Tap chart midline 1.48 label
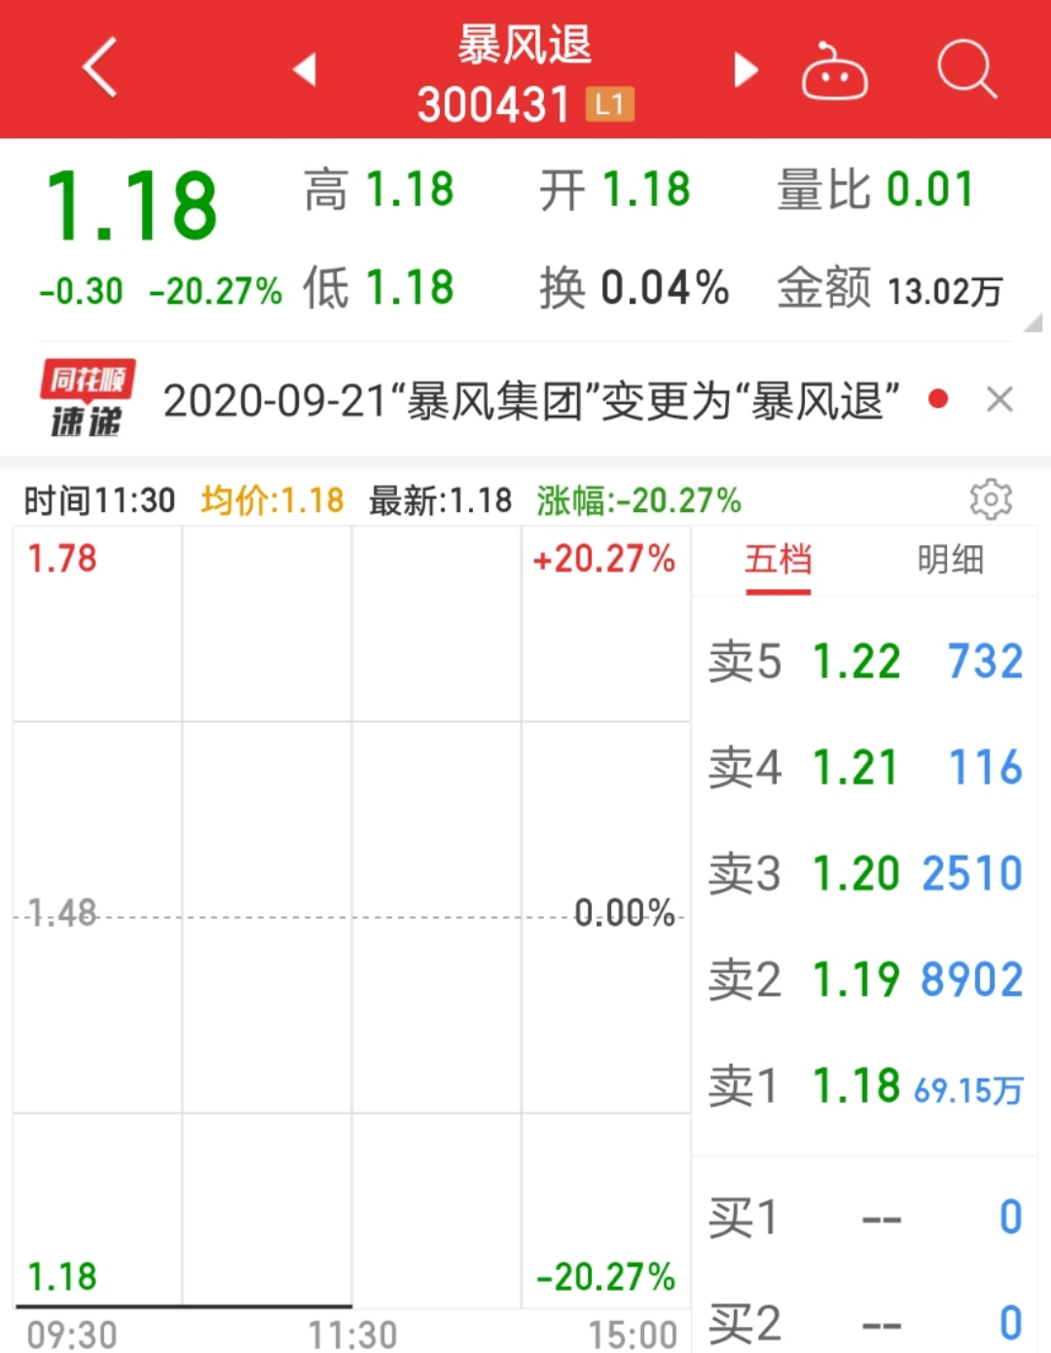The width and height of the screenshot is (1051, 1353). (62, 913)
